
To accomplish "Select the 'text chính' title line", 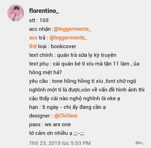I will (x=73, y=55).
